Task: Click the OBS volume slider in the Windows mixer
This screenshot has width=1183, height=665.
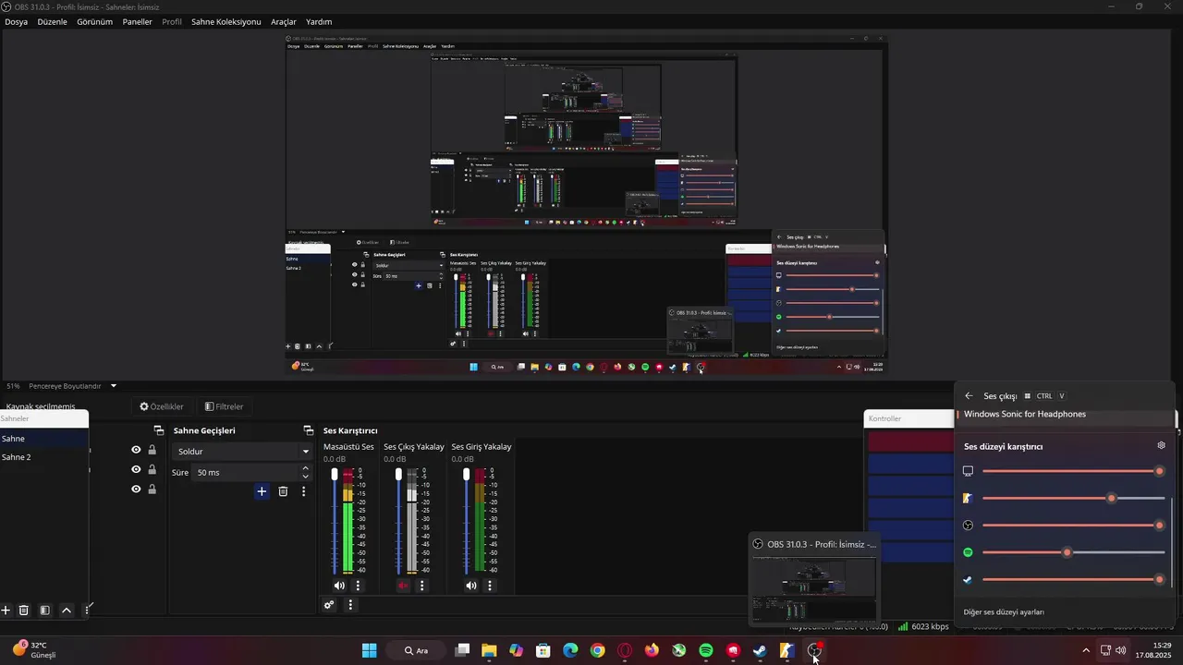Action: 1073,526
